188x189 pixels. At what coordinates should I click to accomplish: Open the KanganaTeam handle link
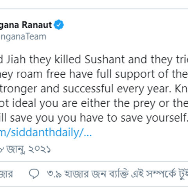tap(23, 36)
